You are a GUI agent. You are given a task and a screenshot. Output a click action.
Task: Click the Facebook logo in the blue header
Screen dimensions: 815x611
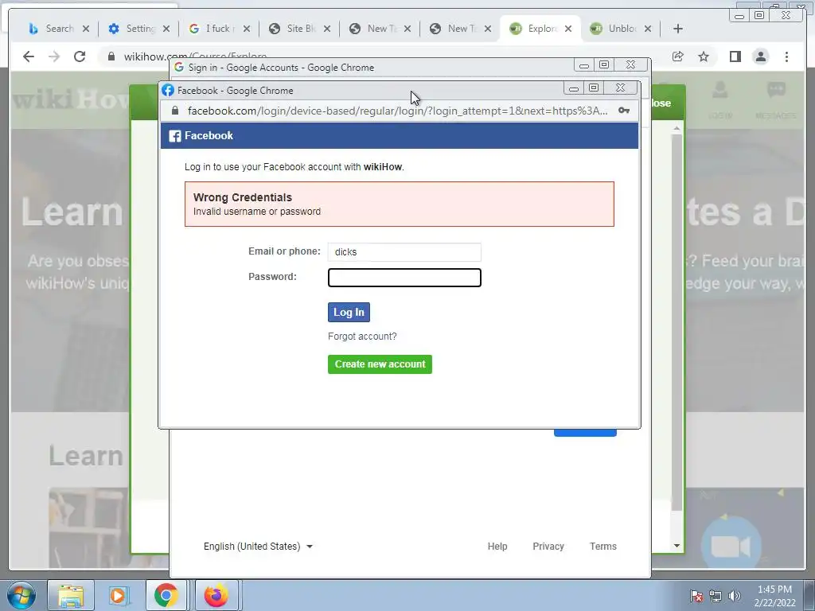point(175,136)
